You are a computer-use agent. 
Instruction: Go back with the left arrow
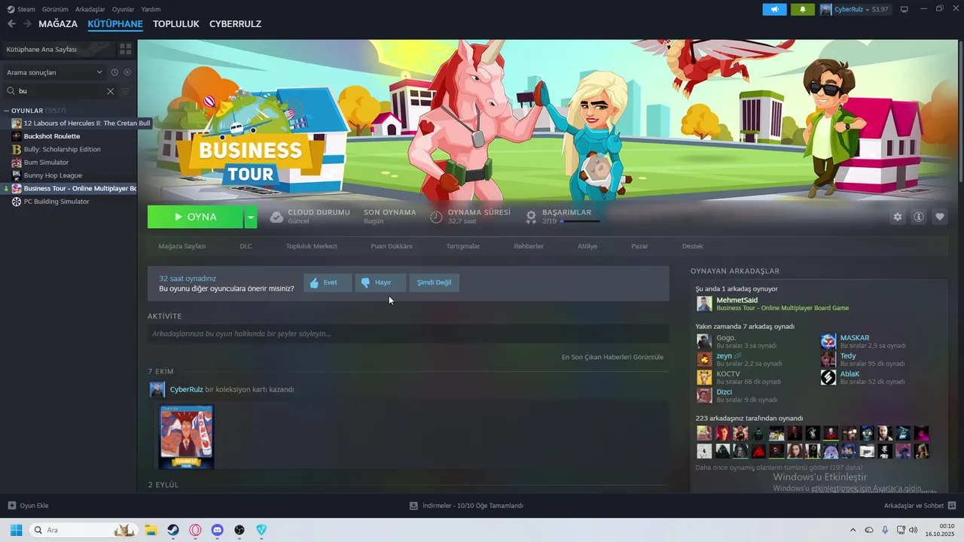click(11, 24)
